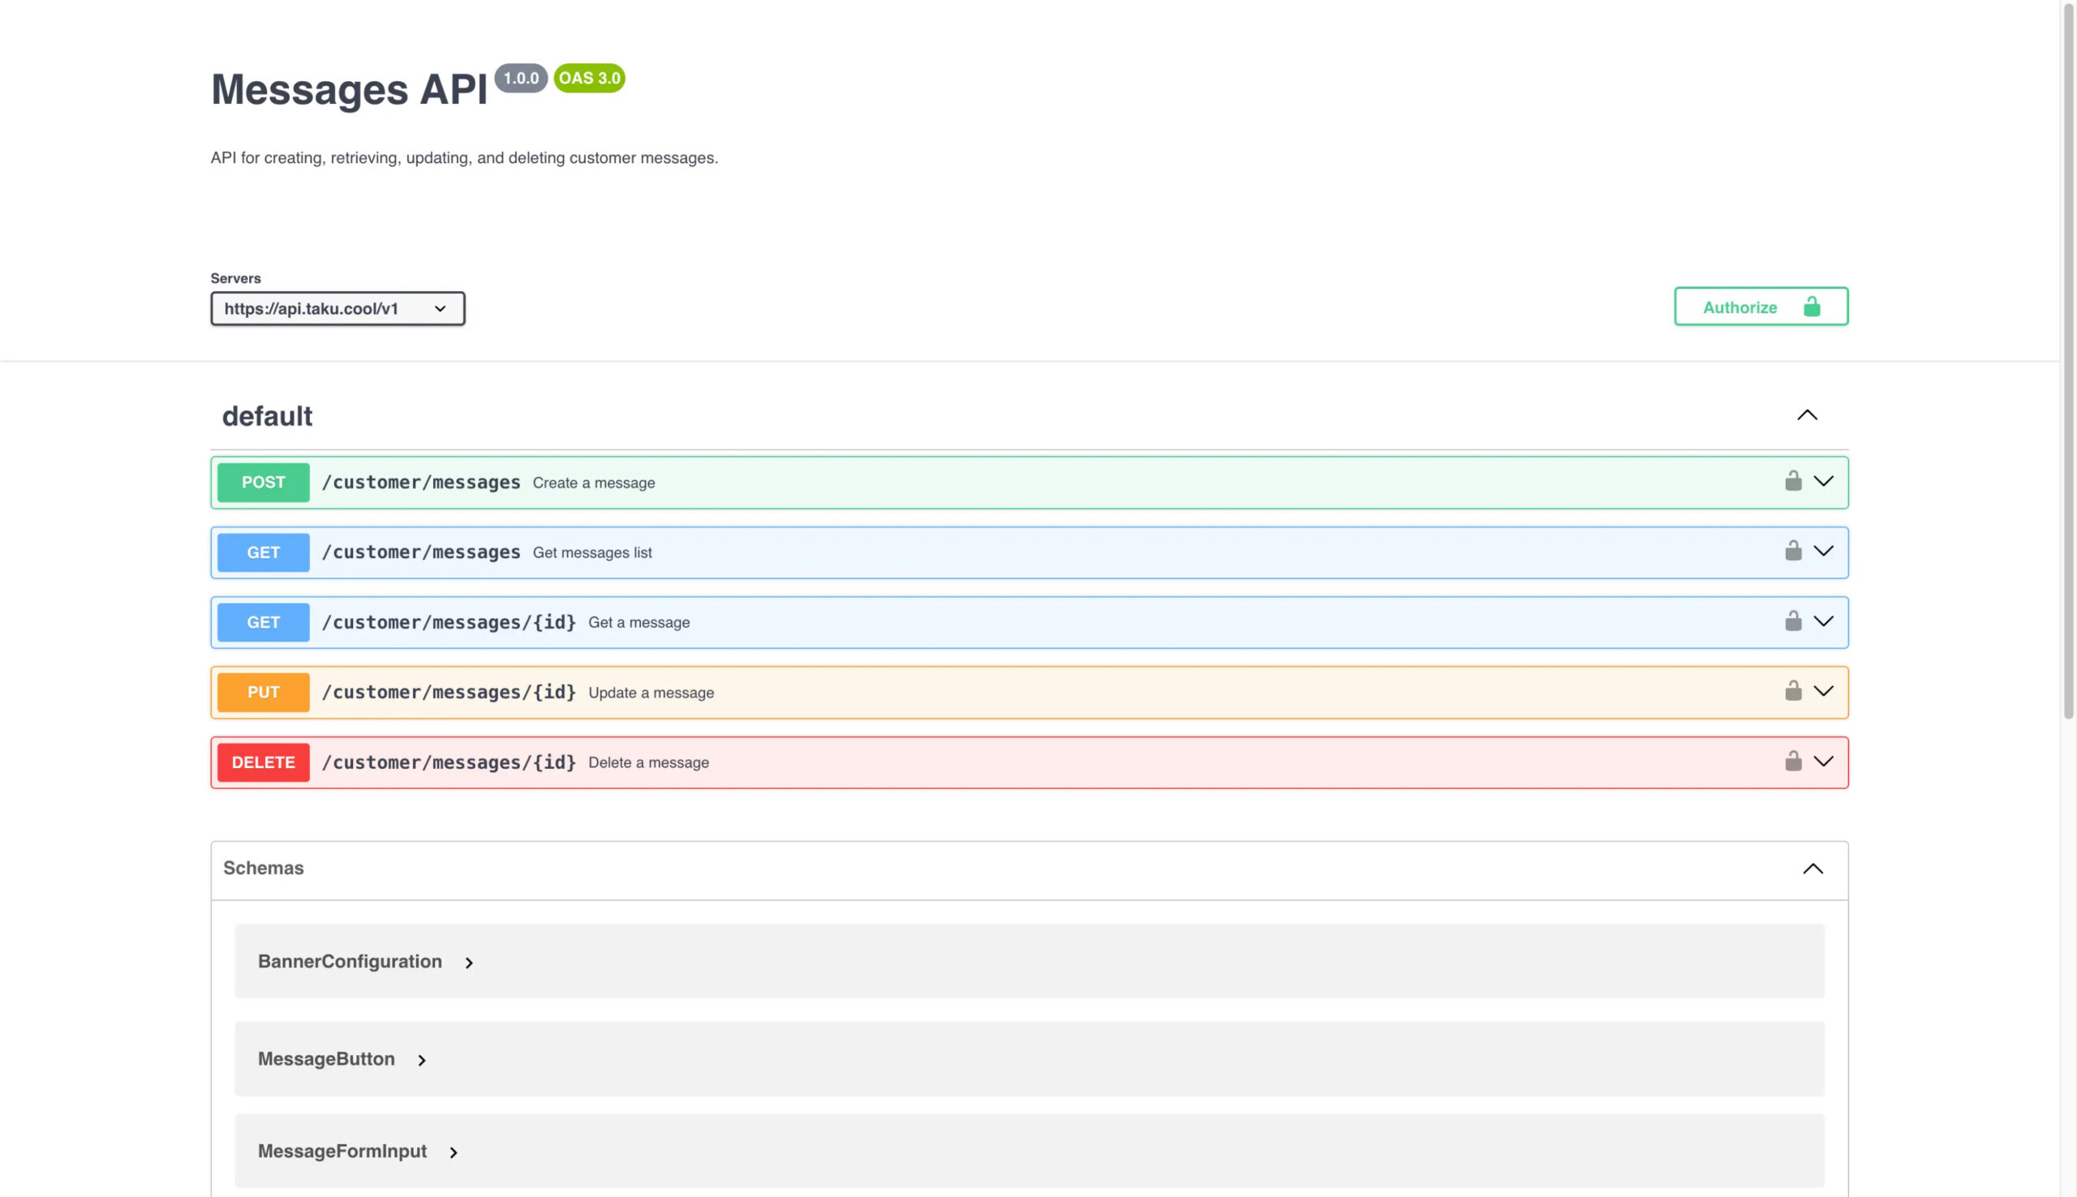Click the PUT method badge

(263, 693)
